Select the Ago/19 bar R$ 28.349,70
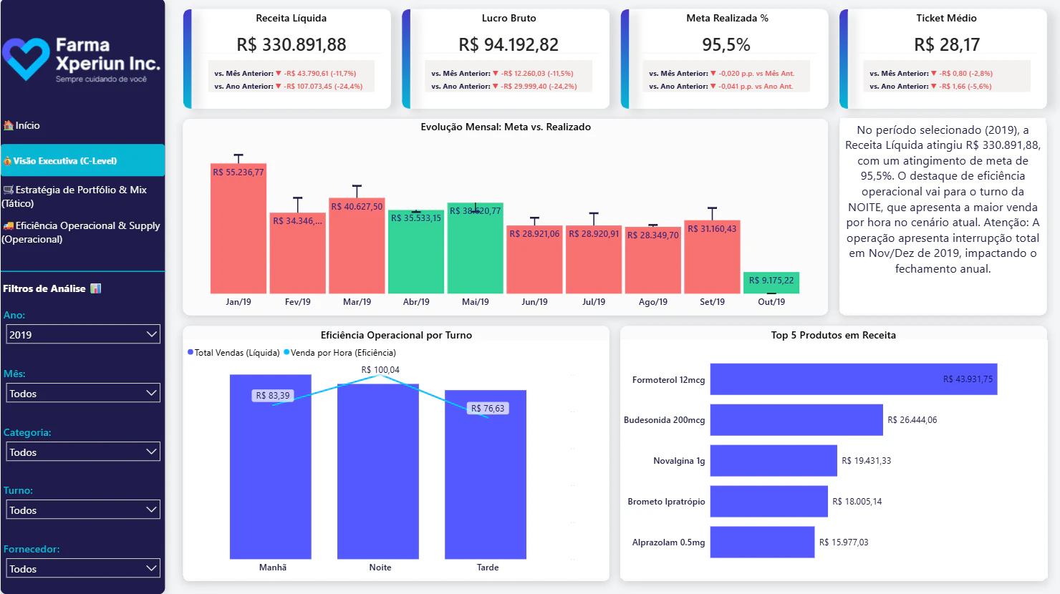This screenshot has width=1060, height=594. coord(653,260)
